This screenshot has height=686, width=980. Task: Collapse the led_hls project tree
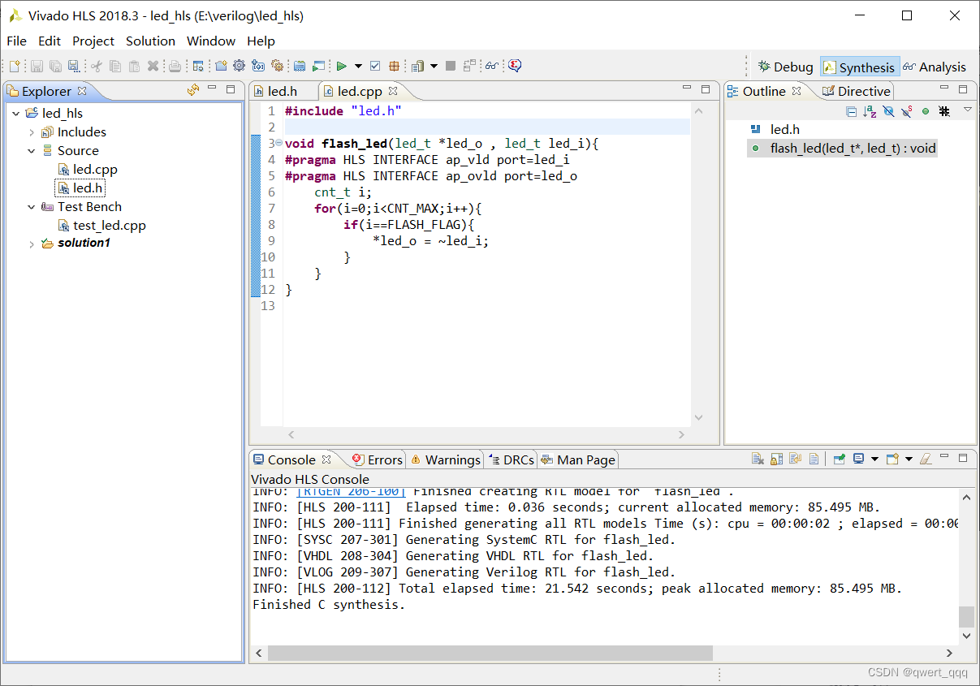(16, 114)
